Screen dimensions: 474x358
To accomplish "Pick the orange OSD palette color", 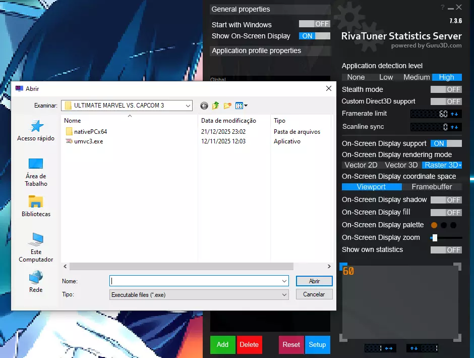I will coord(434,225).
